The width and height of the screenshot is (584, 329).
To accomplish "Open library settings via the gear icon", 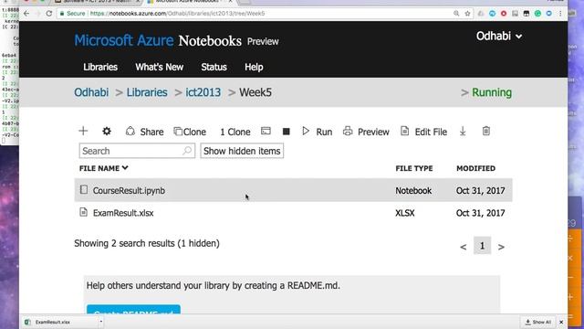I will pos(107,131).
